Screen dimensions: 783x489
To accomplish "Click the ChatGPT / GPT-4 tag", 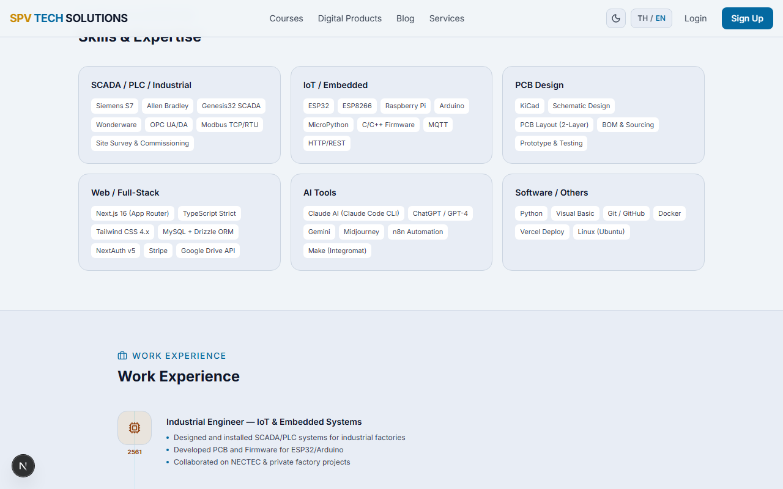I will [440, 213].
